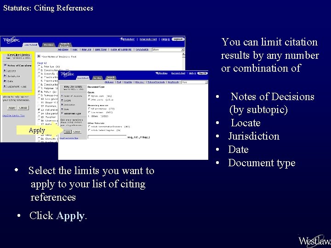Click Date arrow icon in front window

click(62, 109)
